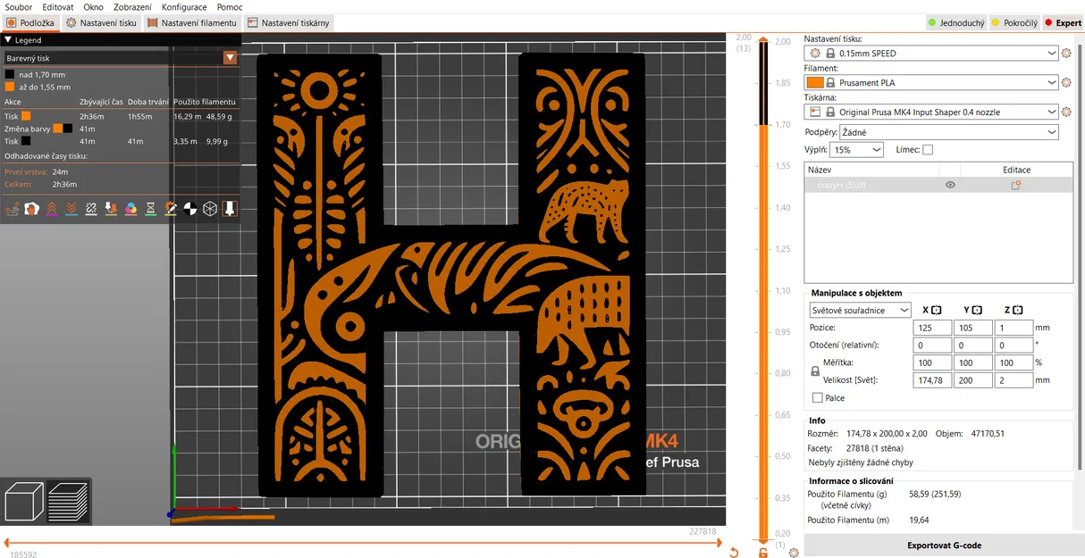Click edit icon for crazyH (5).stl
Screen dimensions: 1085x558
click(1016, 185)
